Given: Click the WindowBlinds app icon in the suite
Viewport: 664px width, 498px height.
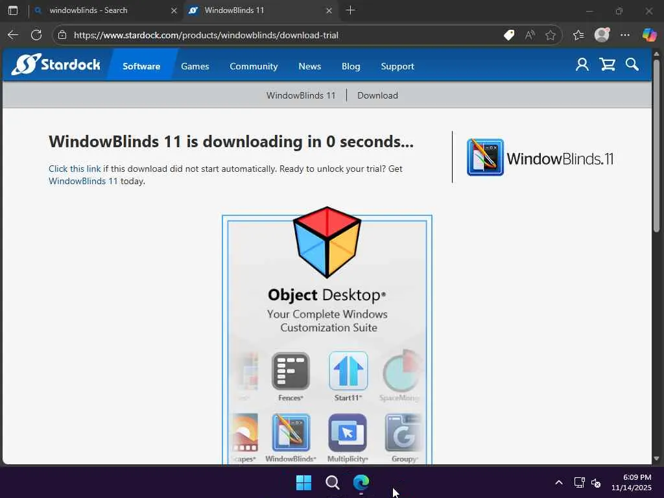Looking at the screenshot, I should coord(291,433).
